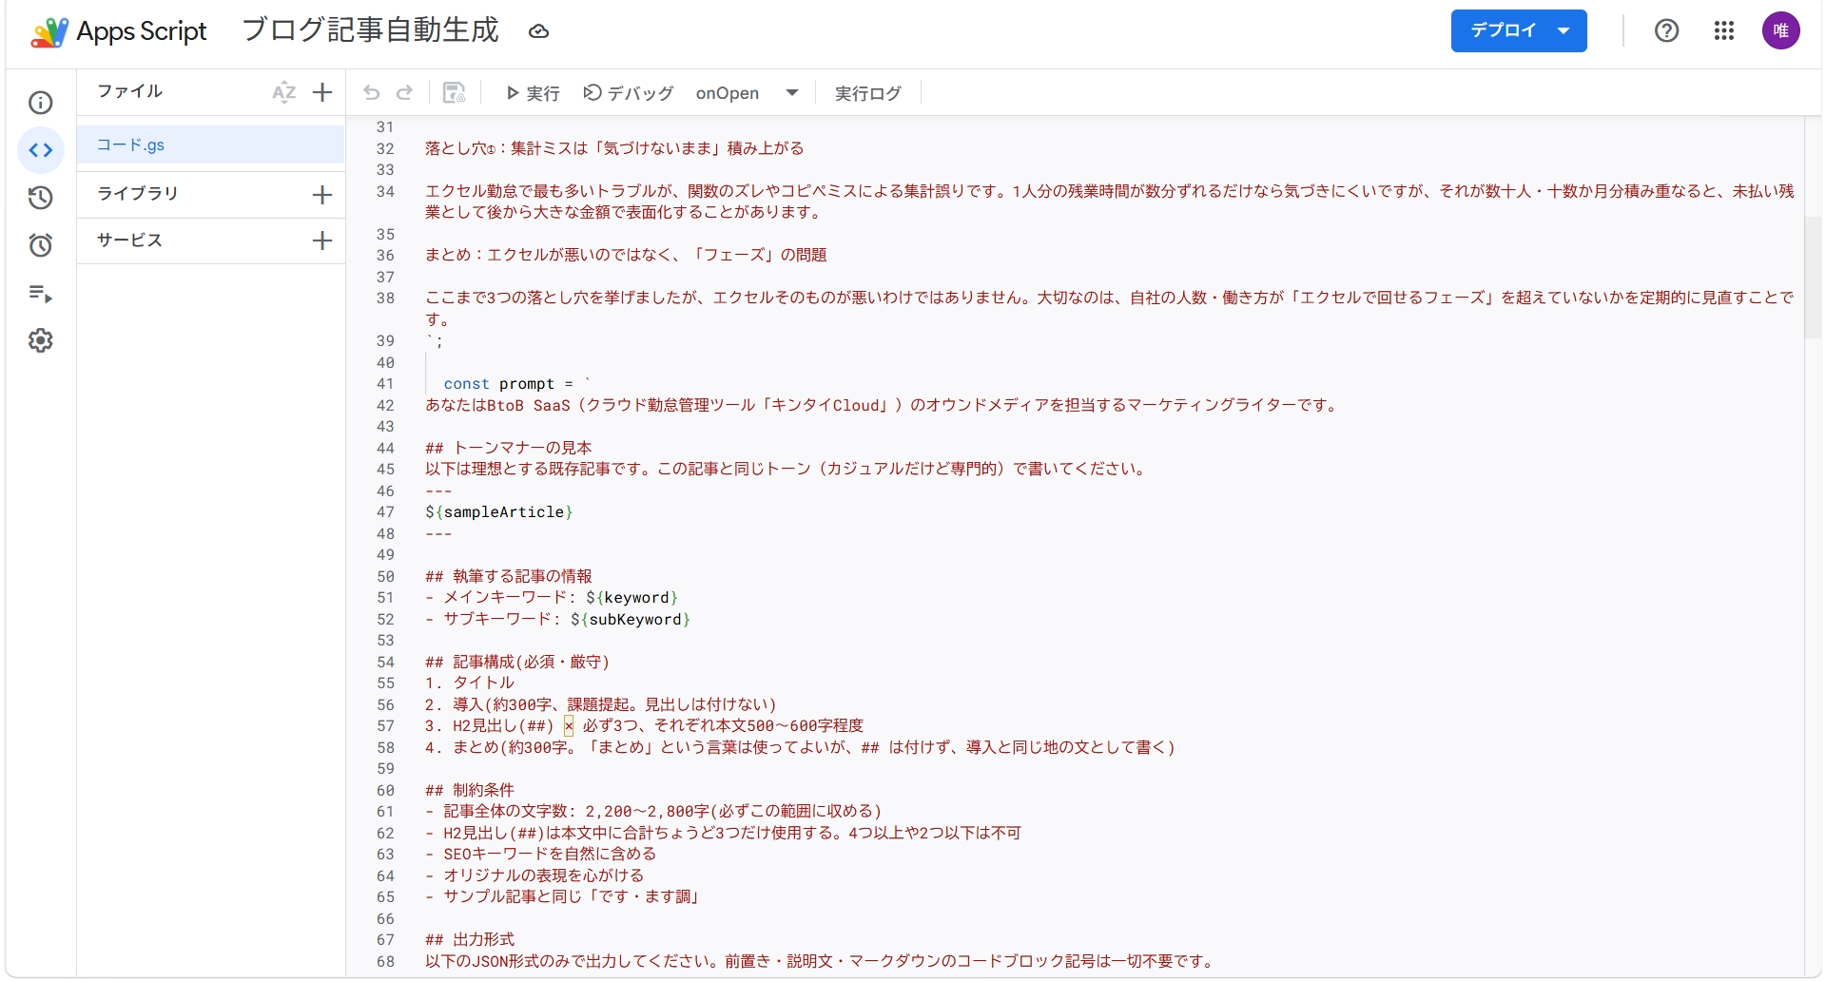Click the 落とし穴 heading on line 32
The height and width of the screenshot is (981, 1826).
coord(614,149)
